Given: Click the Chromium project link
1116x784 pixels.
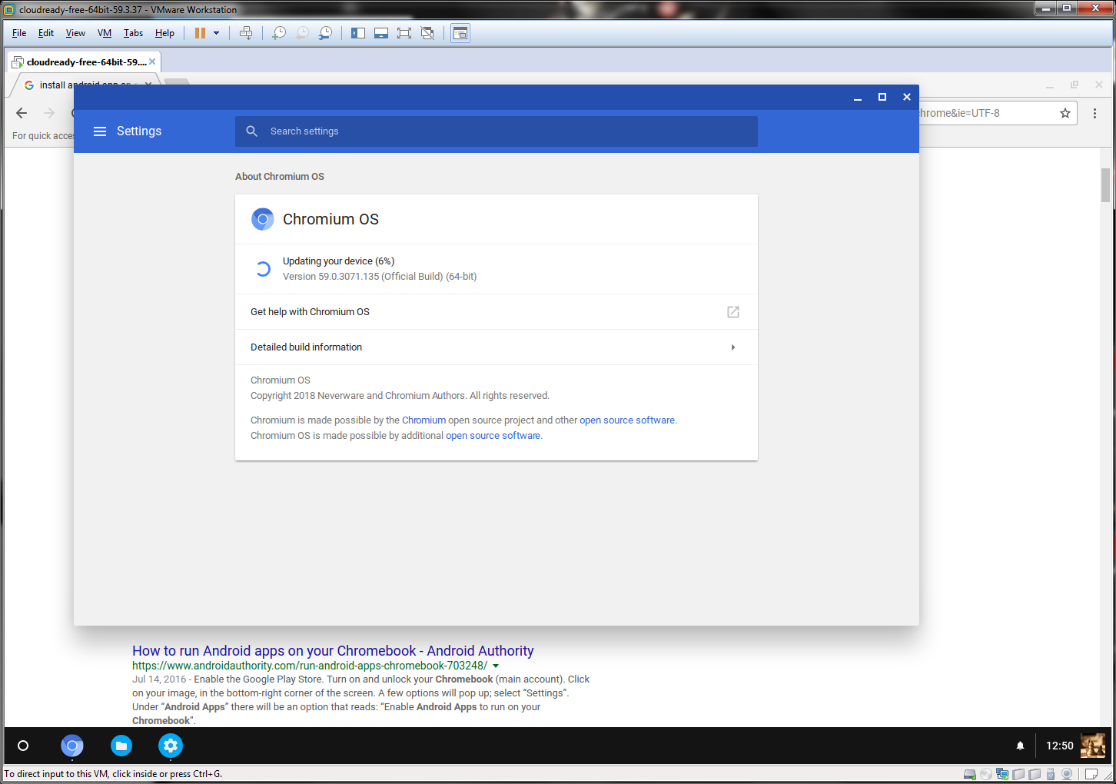Looking at the screenshot, I should point(423,420).
